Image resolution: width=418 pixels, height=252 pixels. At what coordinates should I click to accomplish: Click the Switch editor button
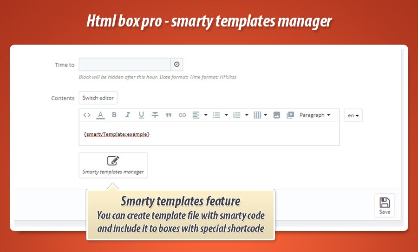pyautogui.click(x=98, y=98)
